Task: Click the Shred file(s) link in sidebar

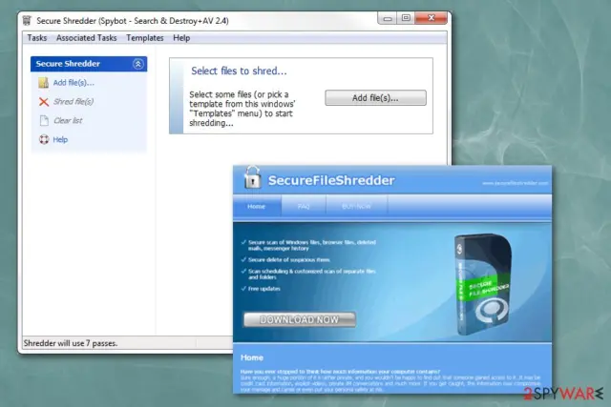Action: 74,102
